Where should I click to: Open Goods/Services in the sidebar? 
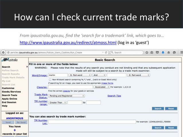pyautogui.click(x=11, y=92)
